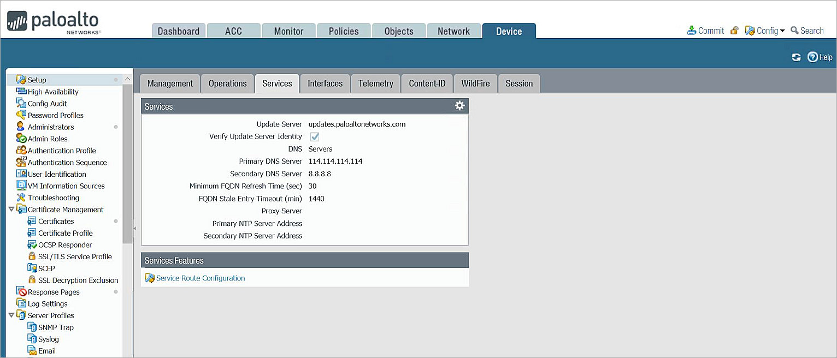Viewport: 837px width, 358px height.
Task: Select the Policies tab
Action: click(343, 31)
